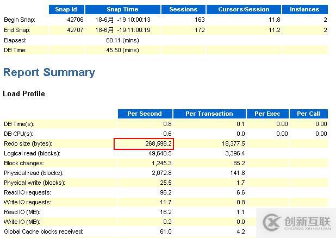
Task: Click the Snap Id column header
Action: (66, 9)
